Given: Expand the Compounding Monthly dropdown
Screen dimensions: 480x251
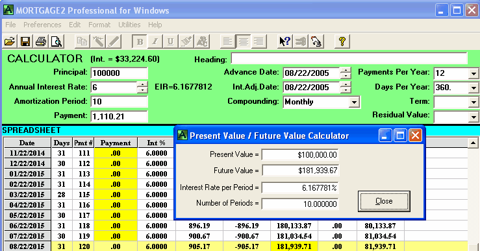Looking at the screenshot, I should [x=354, y=102].
